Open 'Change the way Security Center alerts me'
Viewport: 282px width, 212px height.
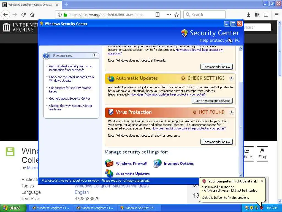coord(71,107)
